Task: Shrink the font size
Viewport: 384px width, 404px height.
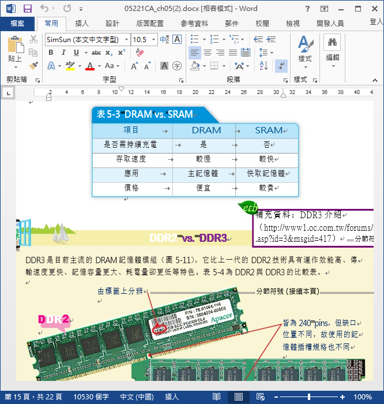Action: [x=147, y=66]
